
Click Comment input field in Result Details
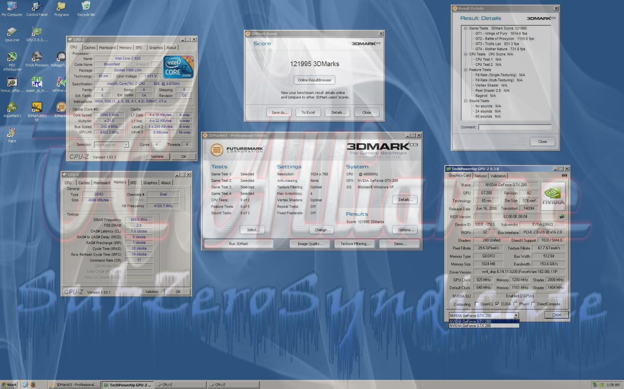515,127
